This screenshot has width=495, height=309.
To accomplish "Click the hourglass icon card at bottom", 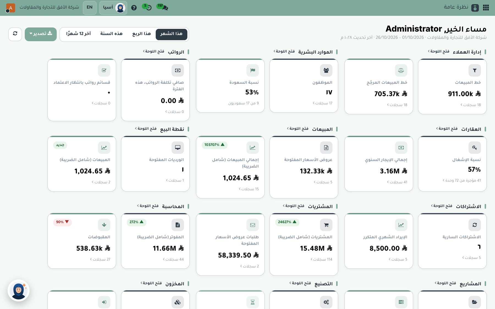I will click(x=253, y=302).
